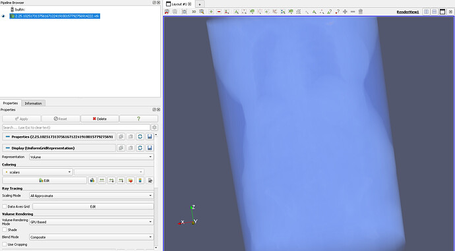Split the render view horizontally

click(426, 12)
